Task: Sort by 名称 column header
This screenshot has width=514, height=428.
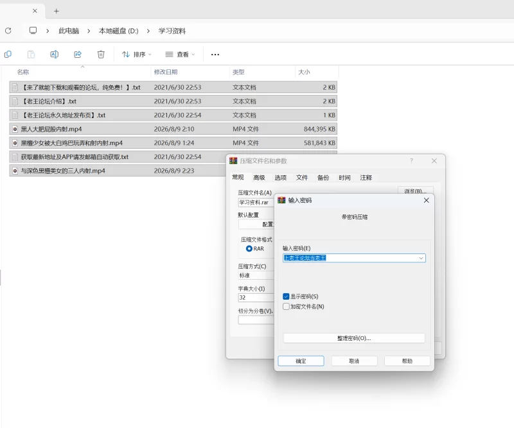Action: point(23,72)
